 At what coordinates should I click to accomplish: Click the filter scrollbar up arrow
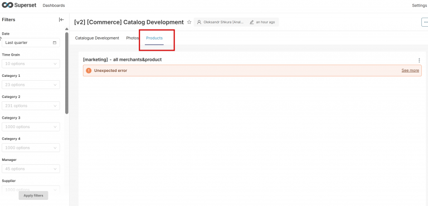click(x=67, y=29)
